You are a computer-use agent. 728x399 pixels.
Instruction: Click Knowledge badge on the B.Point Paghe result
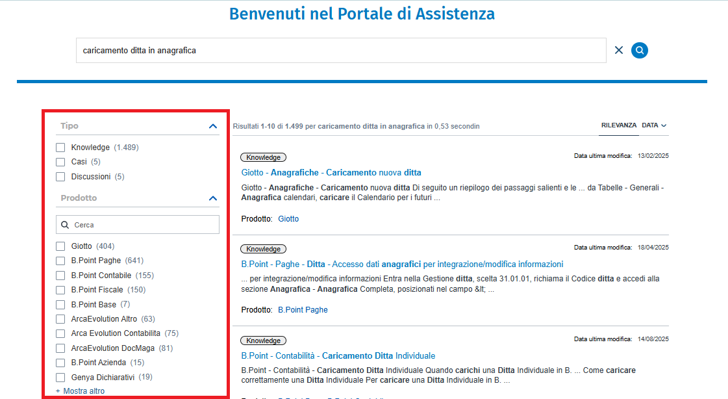pyautogui.click(x=263, y=249)
